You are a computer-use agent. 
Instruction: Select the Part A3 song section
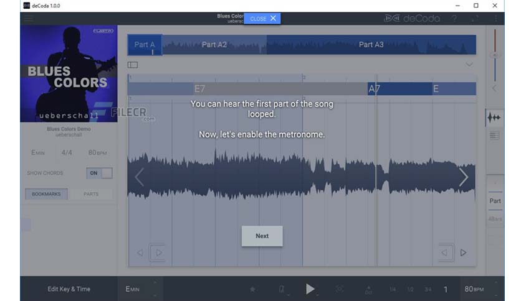pyautogui.click(x=371, y=45)
